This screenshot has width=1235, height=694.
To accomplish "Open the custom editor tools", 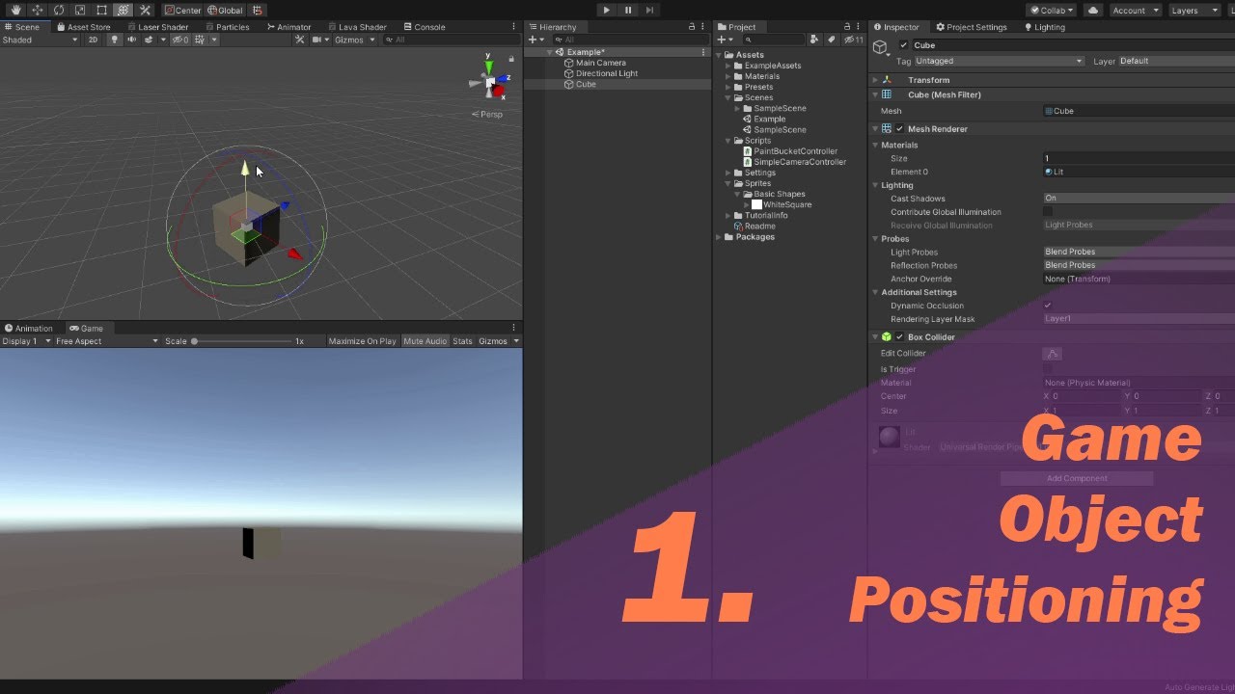I will pyautogui.click(x=145, y=10).
